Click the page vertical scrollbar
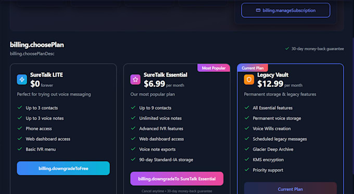The width and height of the screenshot is (354, 194). coord(352,106)
